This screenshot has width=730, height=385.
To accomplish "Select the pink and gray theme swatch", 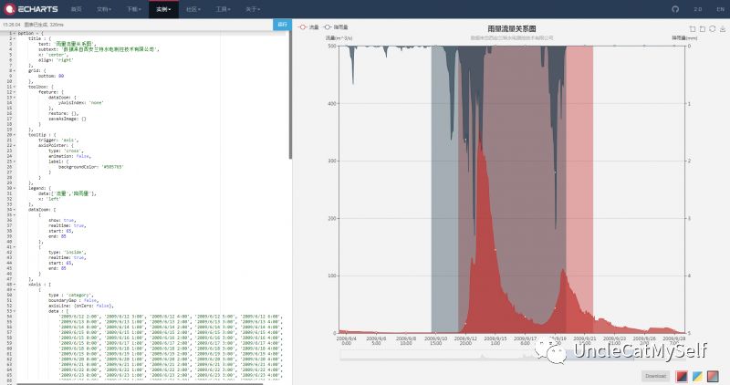I will (713, 376).
